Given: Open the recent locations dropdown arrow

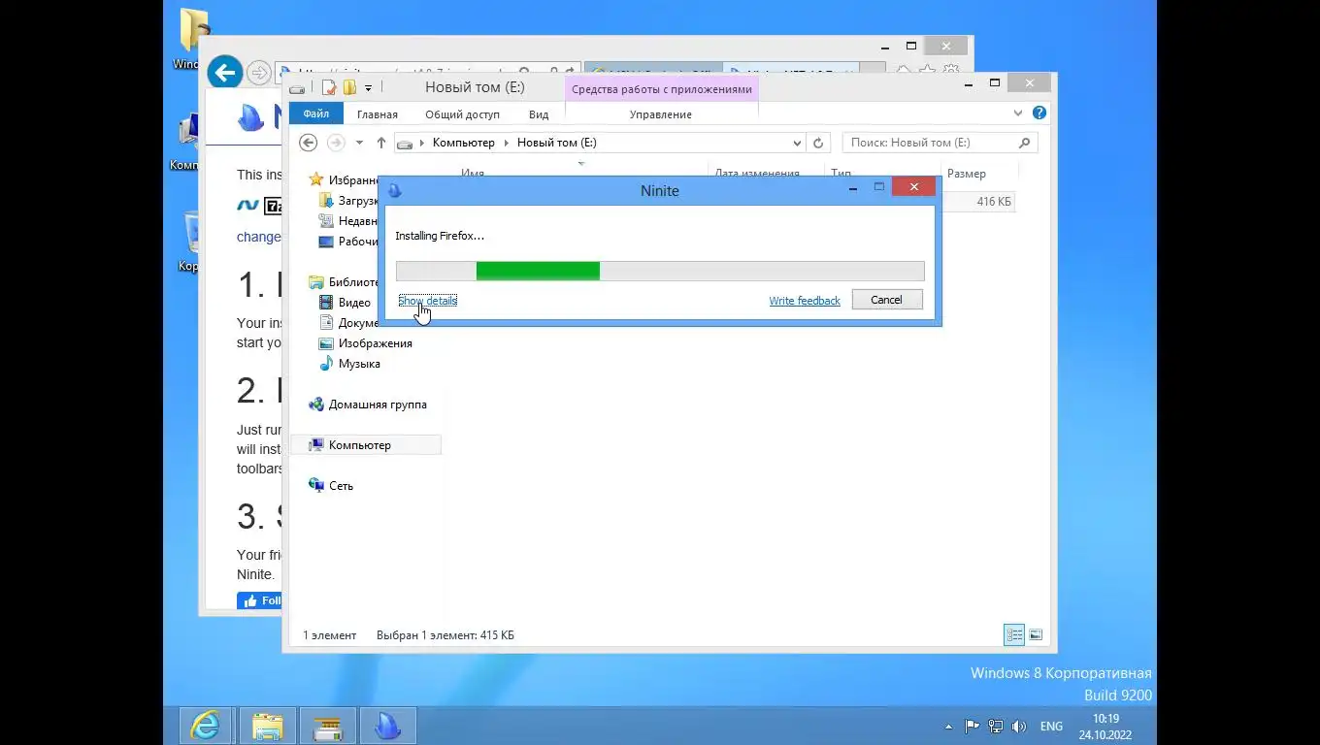Looking at the screenshot, I should (359, 143).
